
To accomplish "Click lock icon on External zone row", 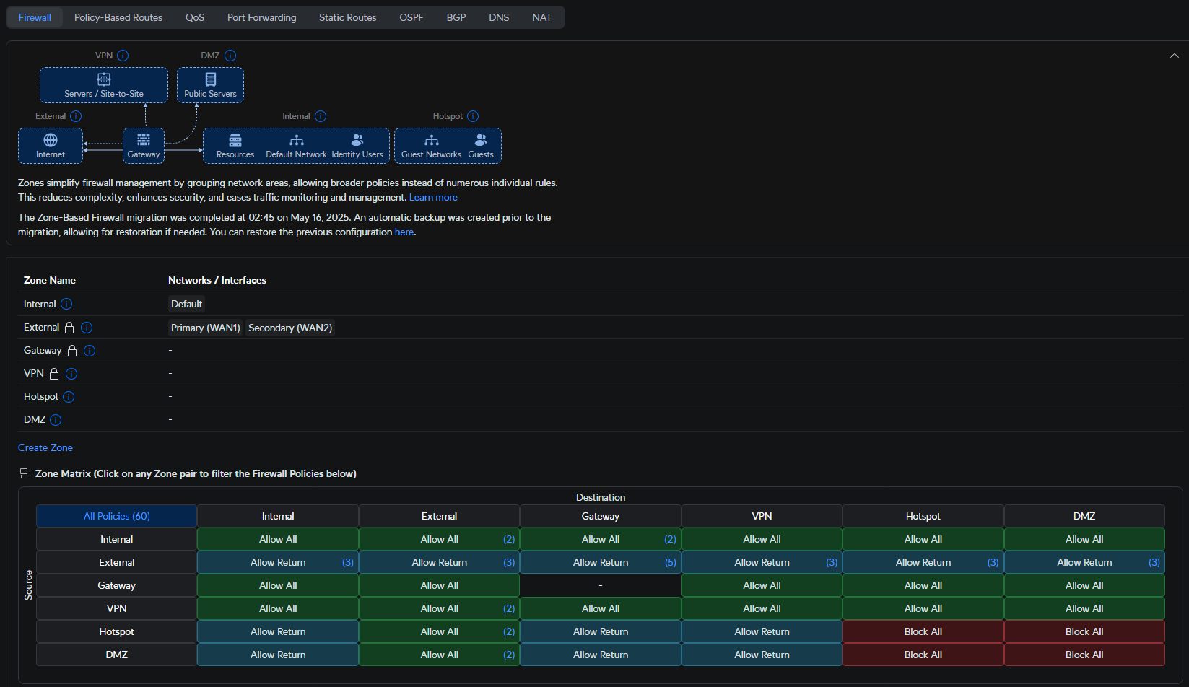I will pos(69,328).
